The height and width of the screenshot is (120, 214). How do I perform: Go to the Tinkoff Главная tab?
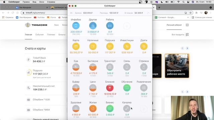(28, 35)
